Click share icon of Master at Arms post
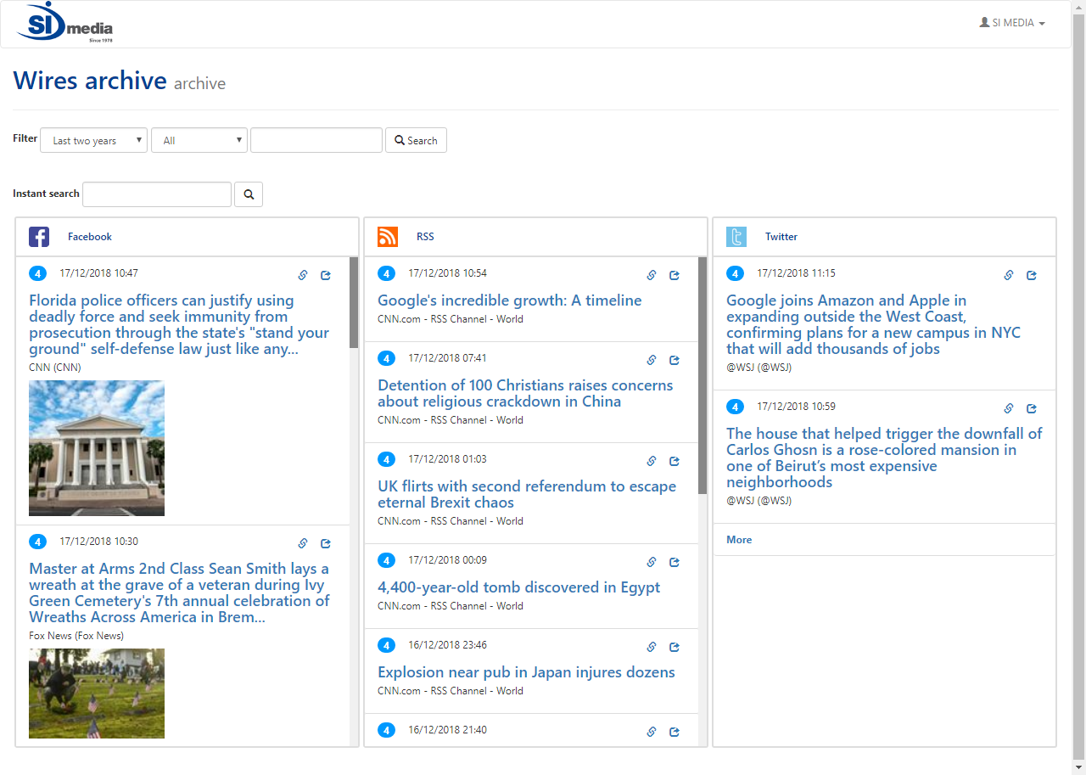Screen dimensions: 1086x775 point(326,543)
